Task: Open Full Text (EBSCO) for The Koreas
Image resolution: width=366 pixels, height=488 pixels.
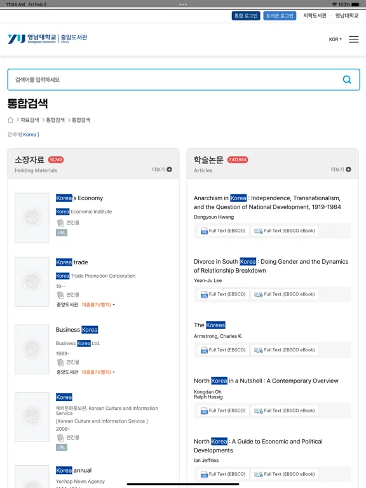Action: pos(223,350)
